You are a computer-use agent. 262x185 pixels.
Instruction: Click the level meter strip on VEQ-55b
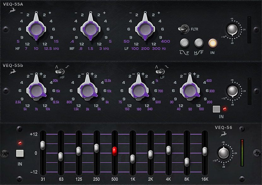249,91
